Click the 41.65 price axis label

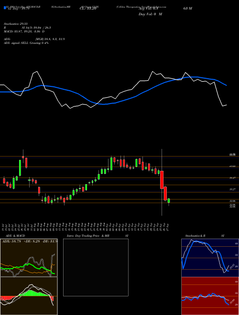click(233, 167)
